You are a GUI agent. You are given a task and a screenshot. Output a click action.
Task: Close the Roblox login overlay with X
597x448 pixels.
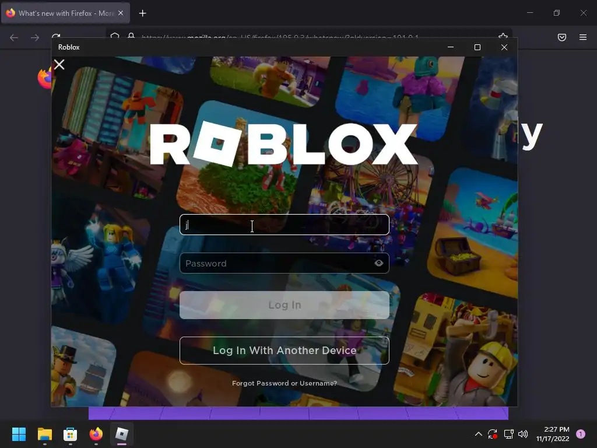(59, 64)
